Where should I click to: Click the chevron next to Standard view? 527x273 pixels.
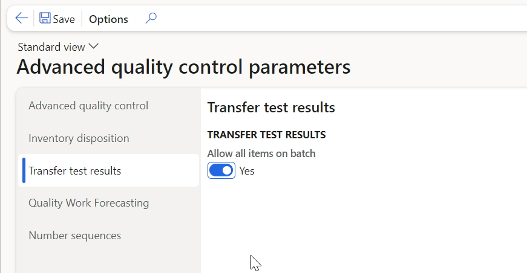coord(94,47)
